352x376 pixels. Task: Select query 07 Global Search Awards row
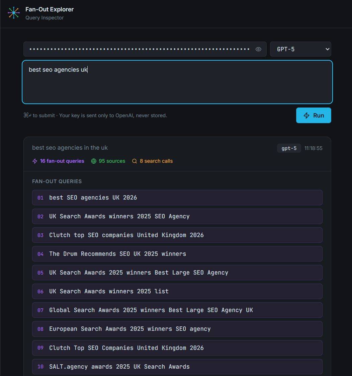(x=177, y=310)
